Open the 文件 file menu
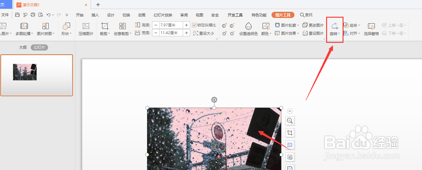The width and height of the screenshot is (422, 170). [x=5, y=15]
